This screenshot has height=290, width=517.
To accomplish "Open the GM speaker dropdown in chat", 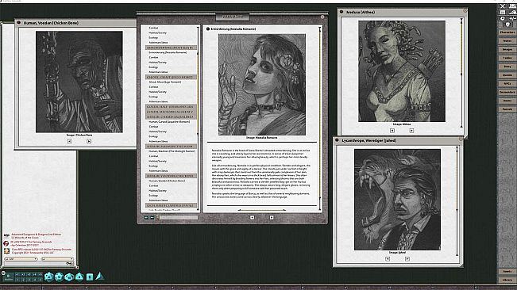I will tap(21, 259).
